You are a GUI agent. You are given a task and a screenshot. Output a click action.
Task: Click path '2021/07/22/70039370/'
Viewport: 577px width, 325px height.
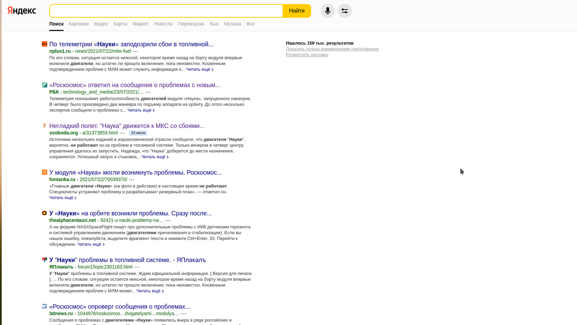(x=103, y=179)
